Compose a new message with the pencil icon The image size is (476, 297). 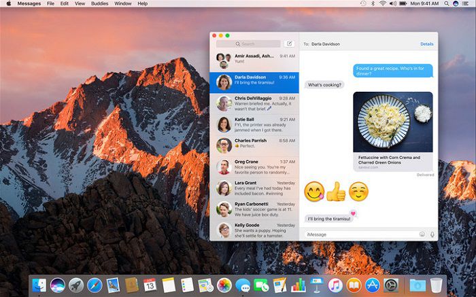(290, 43)
